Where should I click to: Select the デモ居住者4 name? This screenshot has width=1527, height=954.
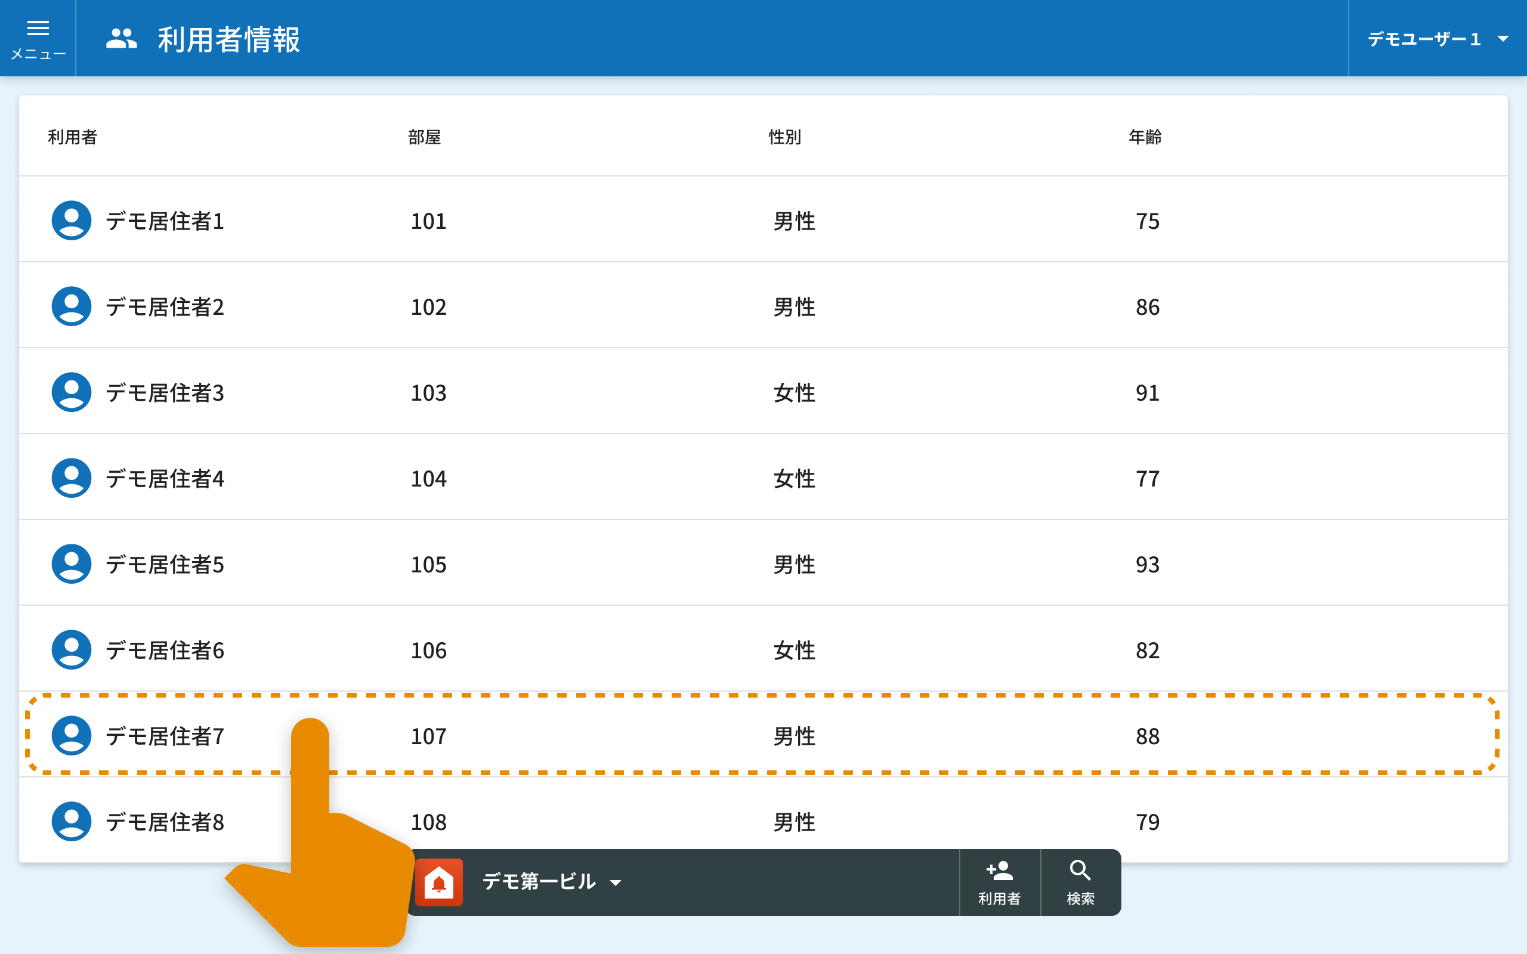(x=165, y=479)
